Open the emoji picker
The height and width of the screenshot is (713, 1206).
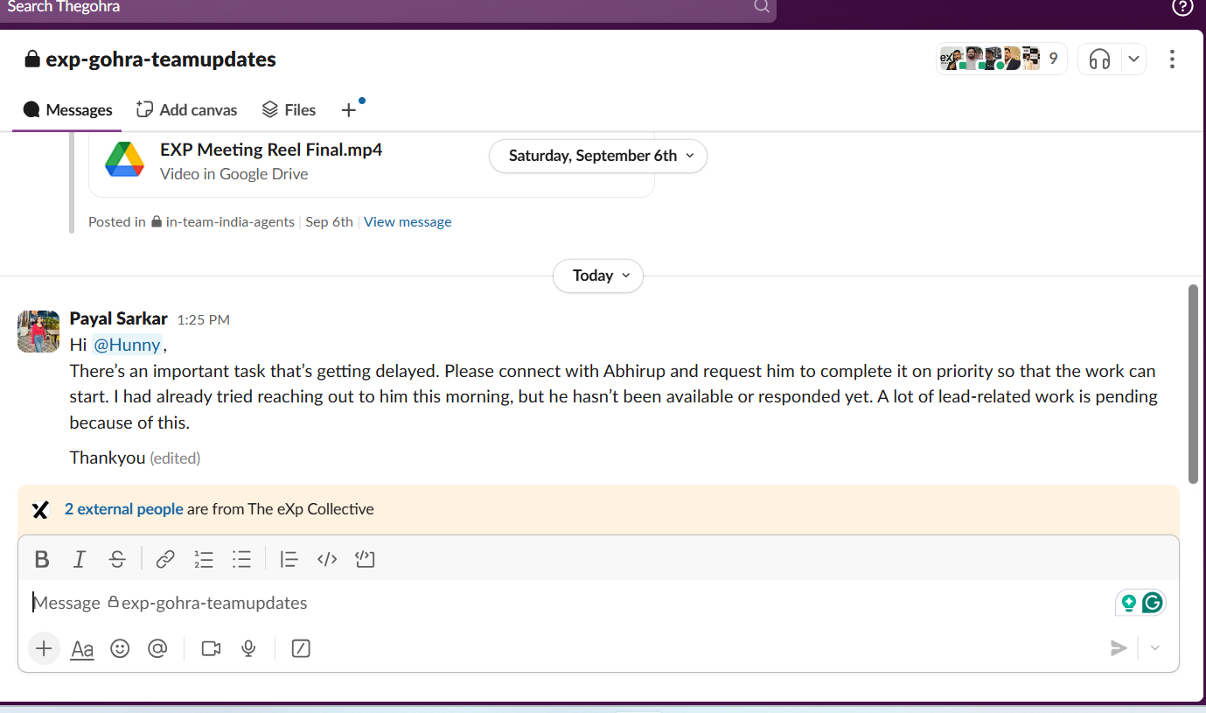coord(120,648)
